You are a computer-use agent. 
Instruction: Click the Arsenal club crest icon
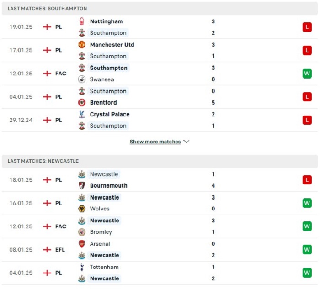coord(82,244)
